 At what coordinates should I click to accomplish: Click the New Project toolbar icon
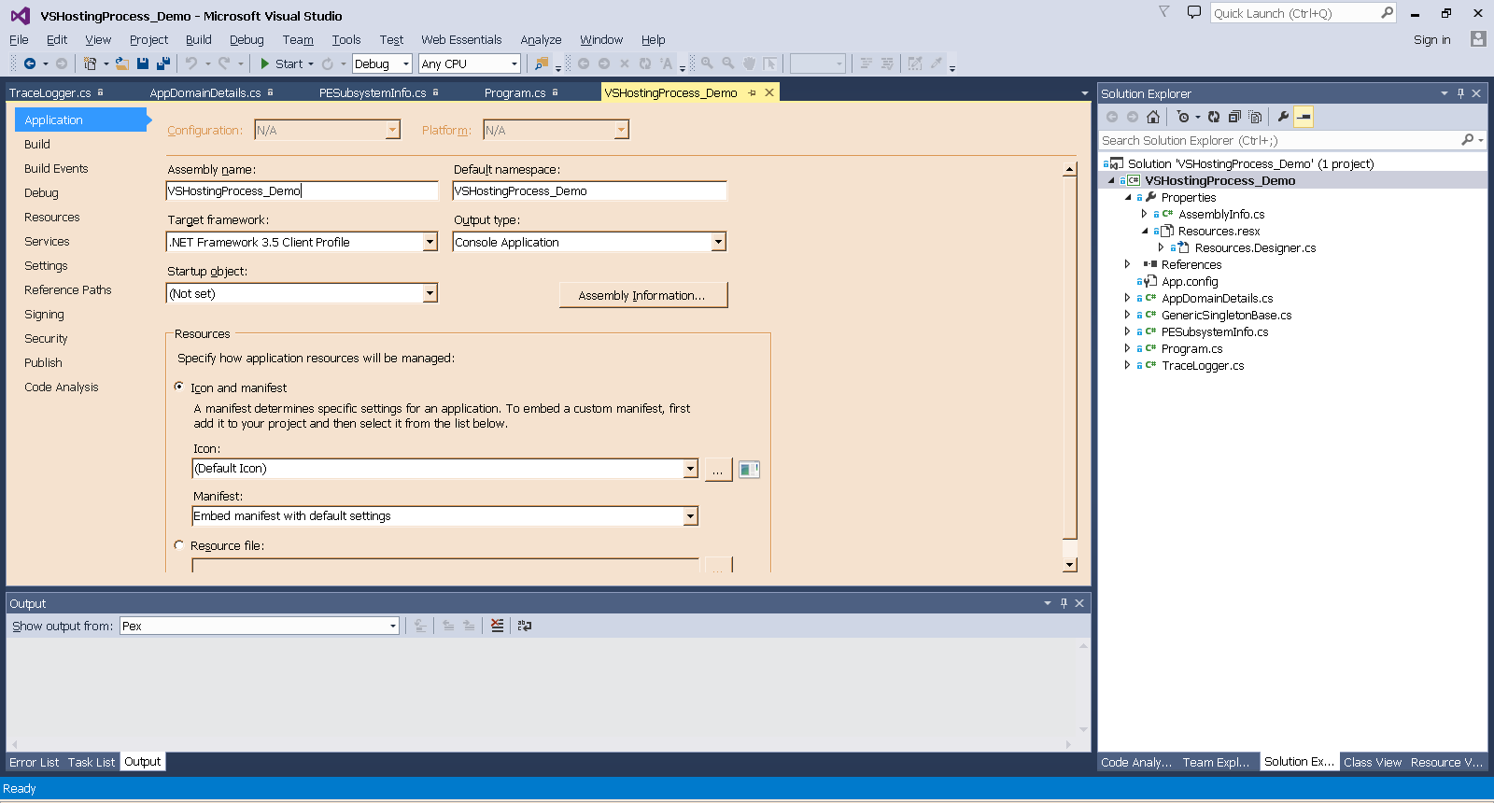click(91, 63)
